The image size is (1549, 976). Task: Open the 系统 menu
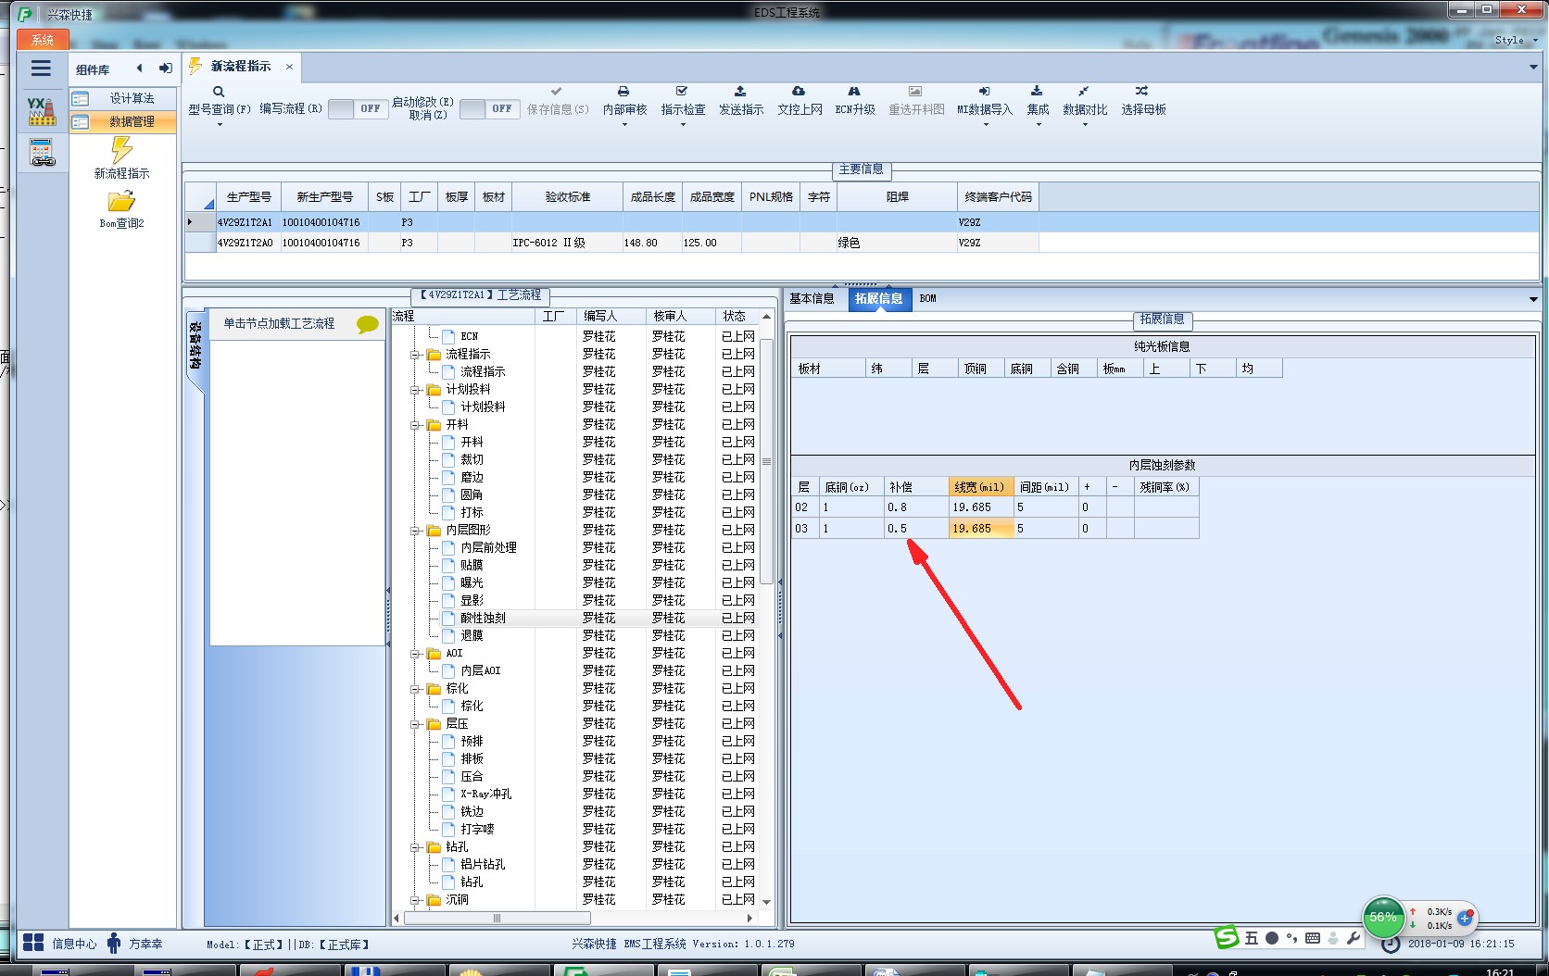pyautogui.click(x=43, y=40)
